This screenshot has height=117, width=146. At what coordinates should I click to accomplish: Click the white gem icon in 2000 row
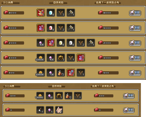pyautogui.click(x=71, y=43)
